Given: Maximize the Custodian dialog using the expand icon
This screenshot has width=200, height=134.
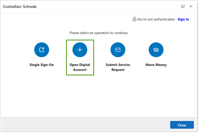Looking at the screenshot, I should [x=183, y=6].
